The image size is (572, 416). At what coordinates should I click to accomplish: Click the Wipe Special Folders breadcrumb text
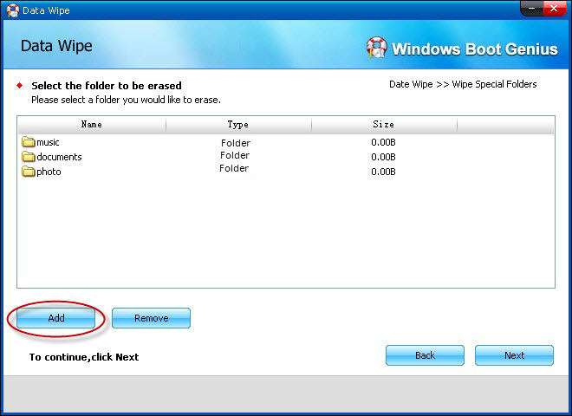pyautogui.click(x=494, y=84)
